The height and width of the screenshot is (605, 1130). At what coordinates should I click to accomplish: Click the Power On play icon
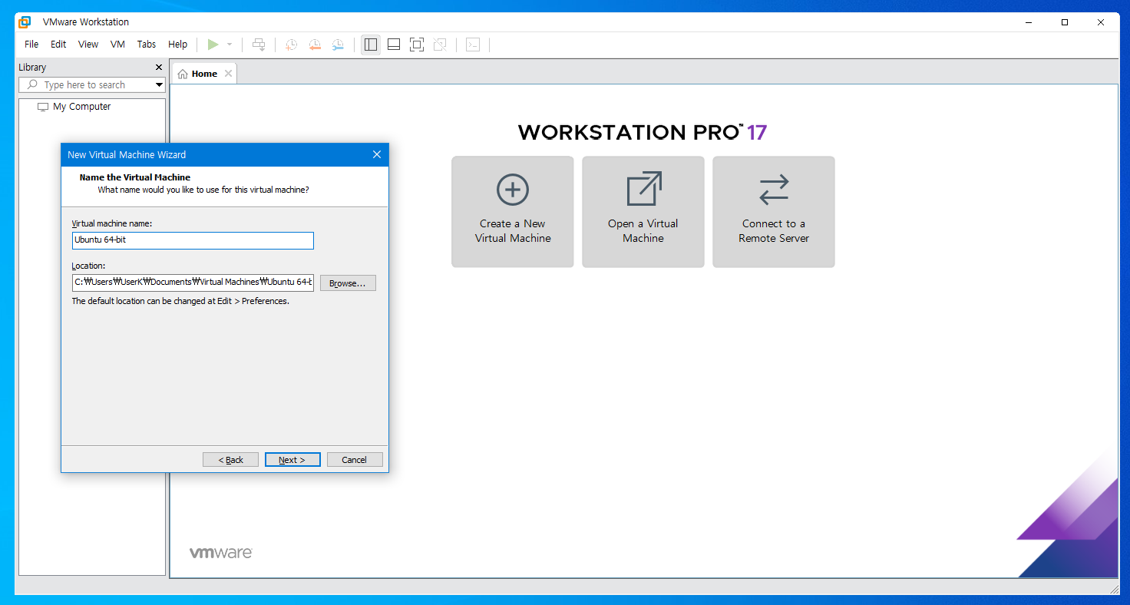(213, 45)
